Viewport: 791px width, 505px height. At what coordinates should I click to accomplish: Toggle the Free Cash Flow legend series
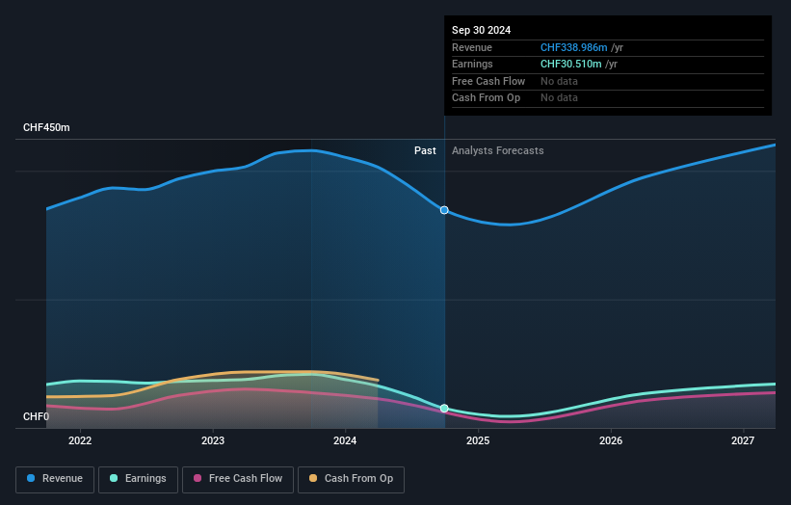pos(238,479)
